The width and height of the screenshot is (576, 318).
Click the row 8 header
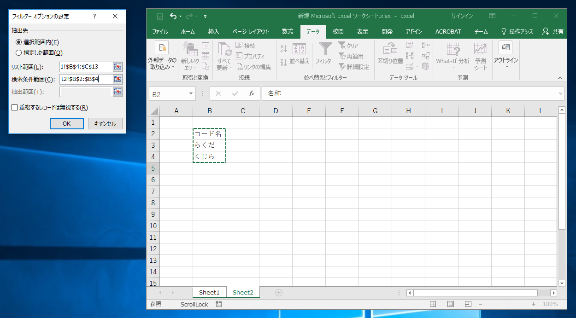[153, 203]
